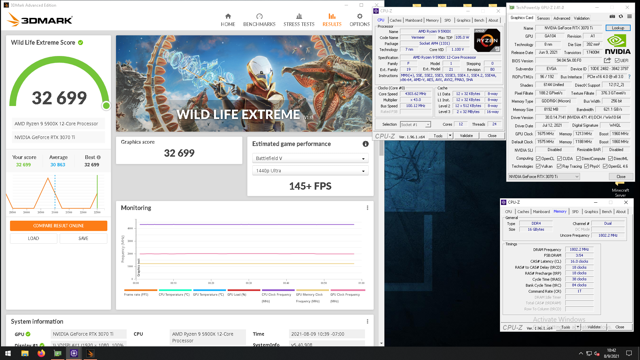Open the HOME section in 3DMark

click(x=228, y=20)
